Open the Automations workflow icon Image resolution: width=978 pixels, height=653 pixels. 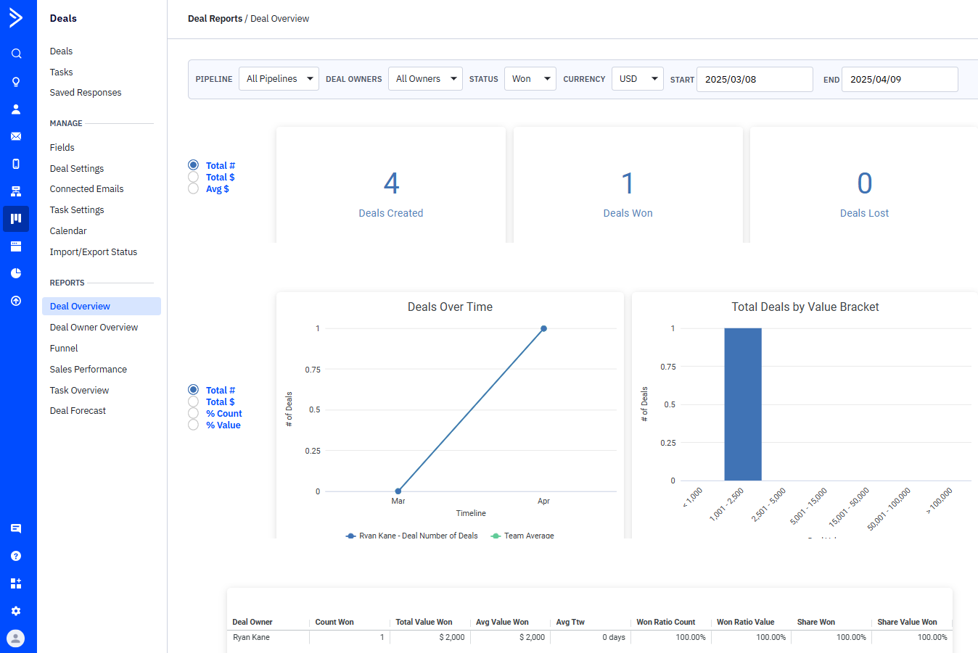[16, 191]
